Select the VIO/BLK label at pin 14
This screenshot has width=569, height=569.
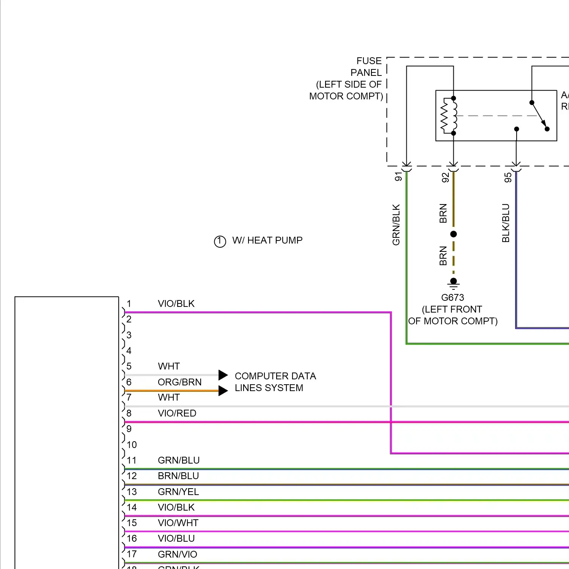point(176,507)
